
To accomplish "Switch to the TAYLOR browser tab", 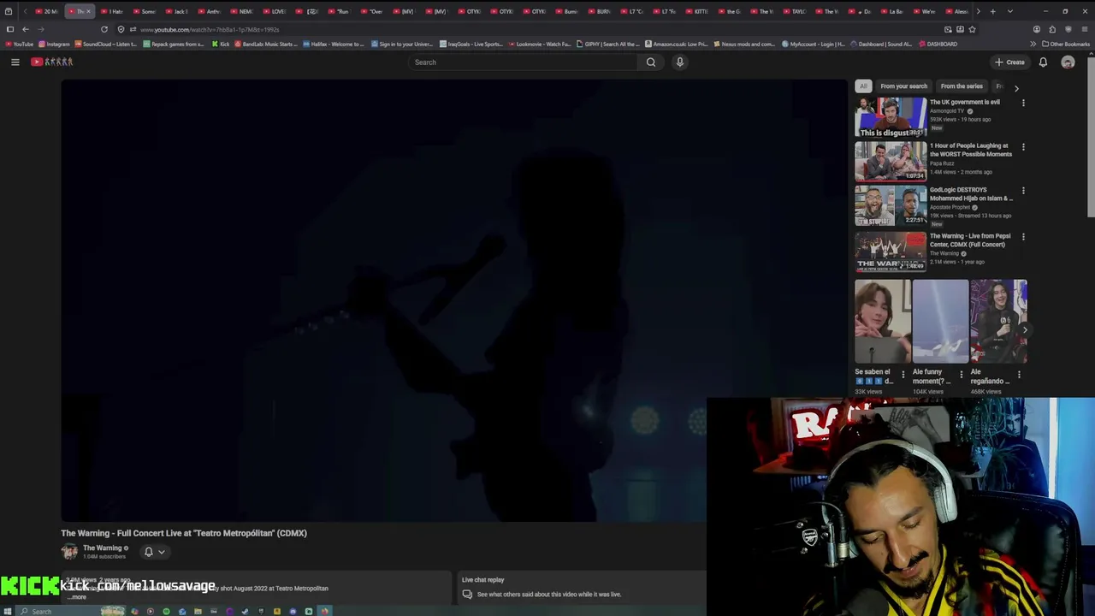I will coord(796,11).
